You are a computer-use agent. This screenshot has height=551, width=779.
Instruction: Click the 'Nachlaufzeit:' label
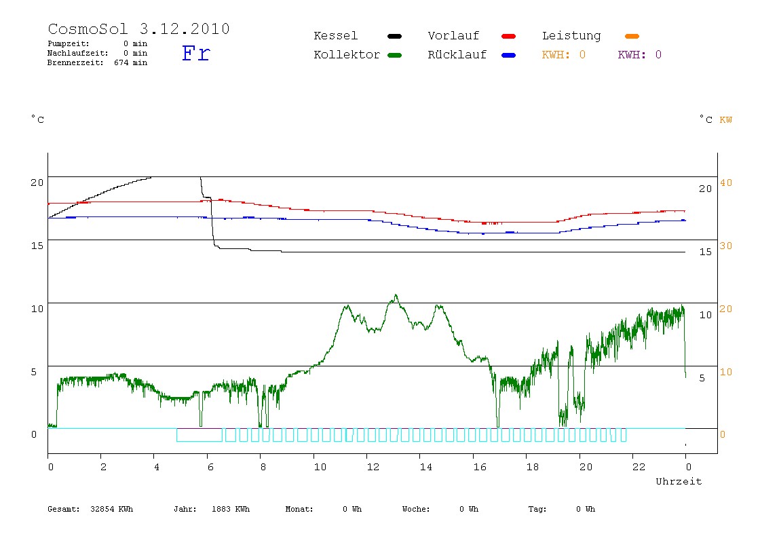[x=77, y=53]
